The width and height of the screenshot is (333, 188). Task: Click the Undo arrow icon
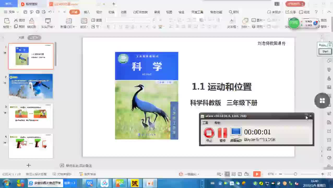pos(50,12)
